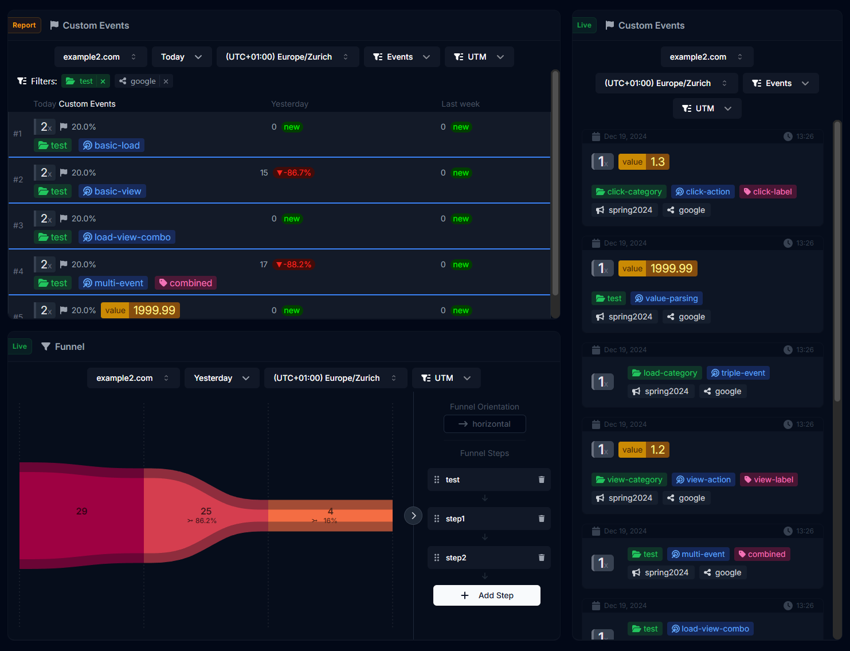The image size is (850, 651).
Task: Delete the 'test' funnel step
Action: coord(541,480)
